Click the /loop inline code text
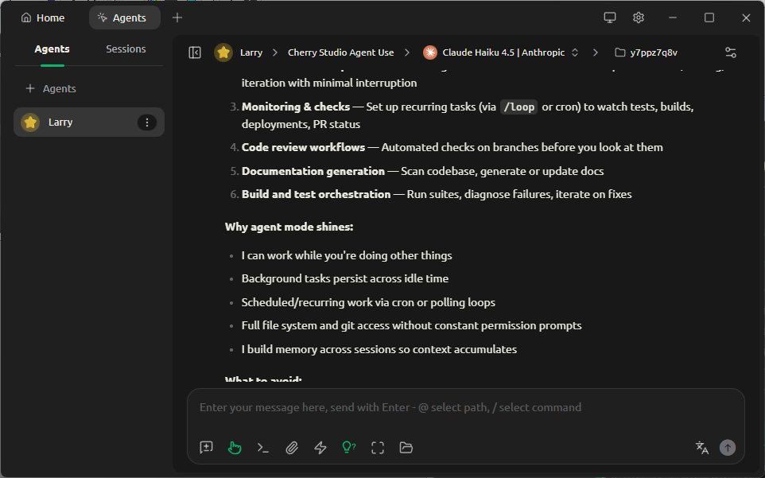 518,107
